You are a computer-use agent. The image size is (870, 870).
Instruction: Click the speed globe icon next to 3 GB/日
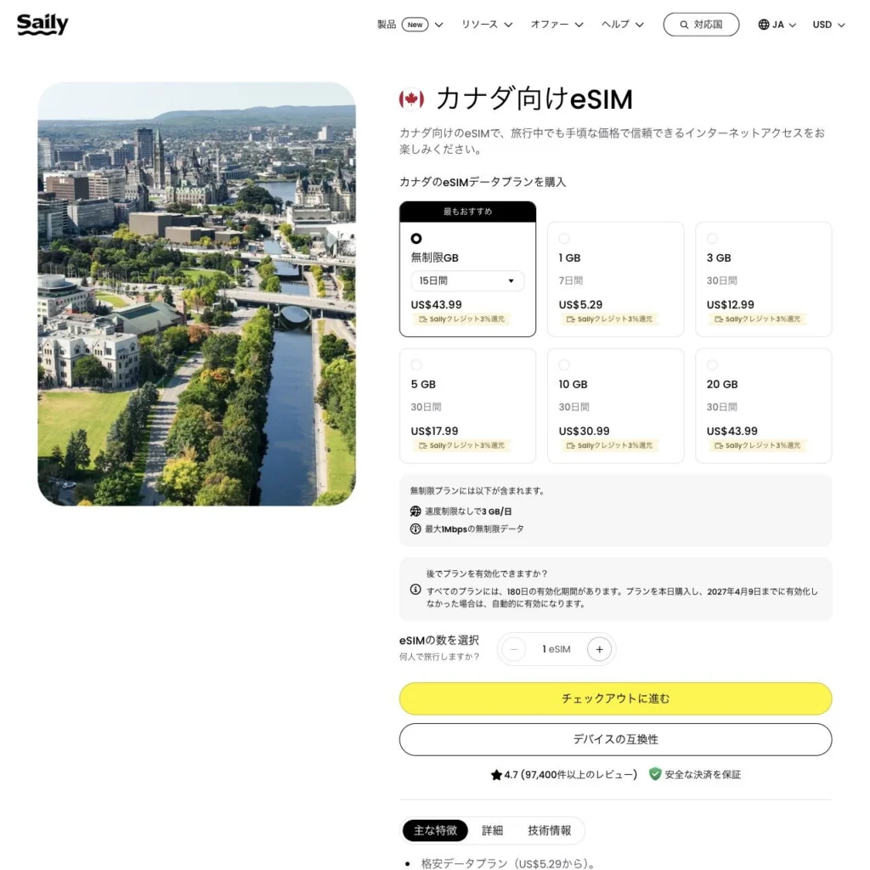415,511
